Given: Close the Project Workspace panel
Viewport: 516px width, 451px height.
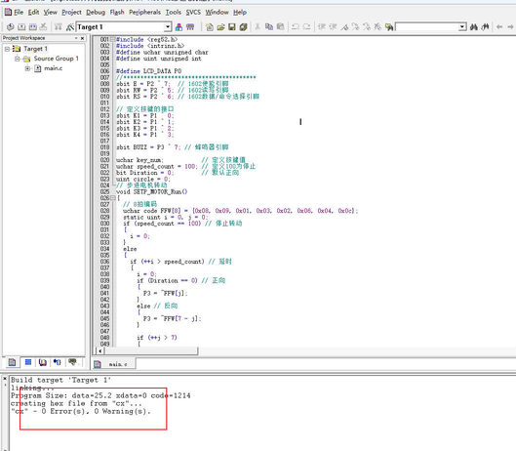Looking at the screenshot, I should [x=82, y=38].
